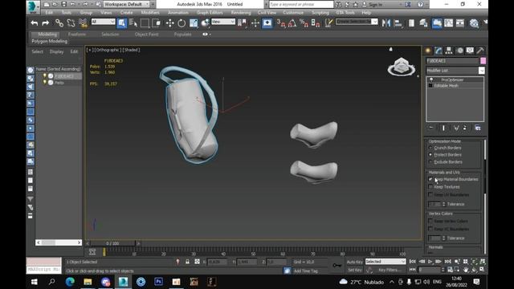Open the Rendering menu
514x289 pixels.
tap(241, 13)
